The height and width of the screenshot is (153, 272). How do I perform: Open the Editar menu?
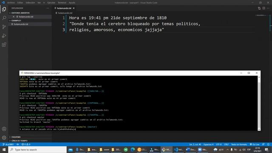[20, 3]
